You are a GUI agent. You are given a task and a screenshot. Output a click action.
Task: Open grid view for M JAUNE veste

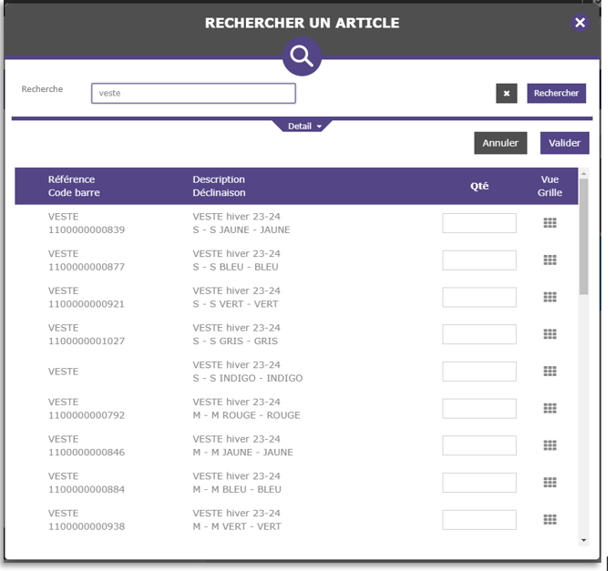[550, 445]
